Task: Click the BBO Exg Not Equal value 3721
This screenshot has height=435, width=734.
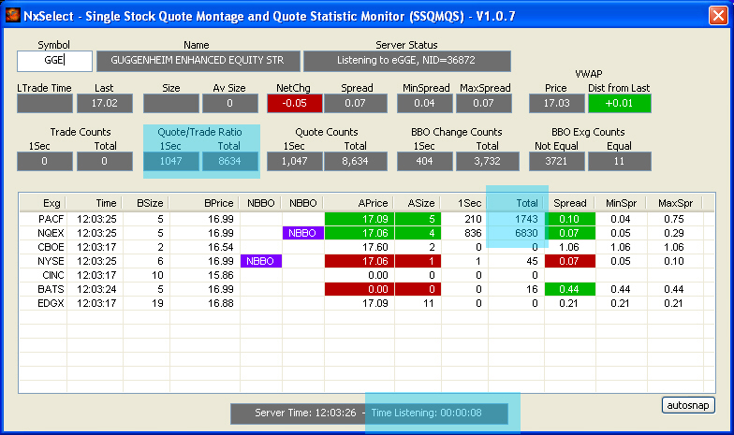Action: [x=556, y=161]
